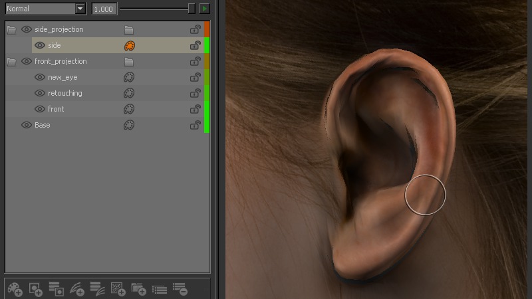
Task: Add a new adjustment layer
Action: pyautogui.click(x=77, y=290)
